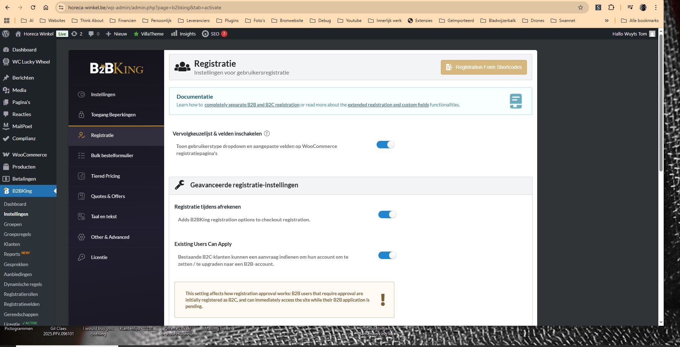Open the Tiered Pricing settings tab
Screen dimensions: 680x347
(x=105, y=176)
